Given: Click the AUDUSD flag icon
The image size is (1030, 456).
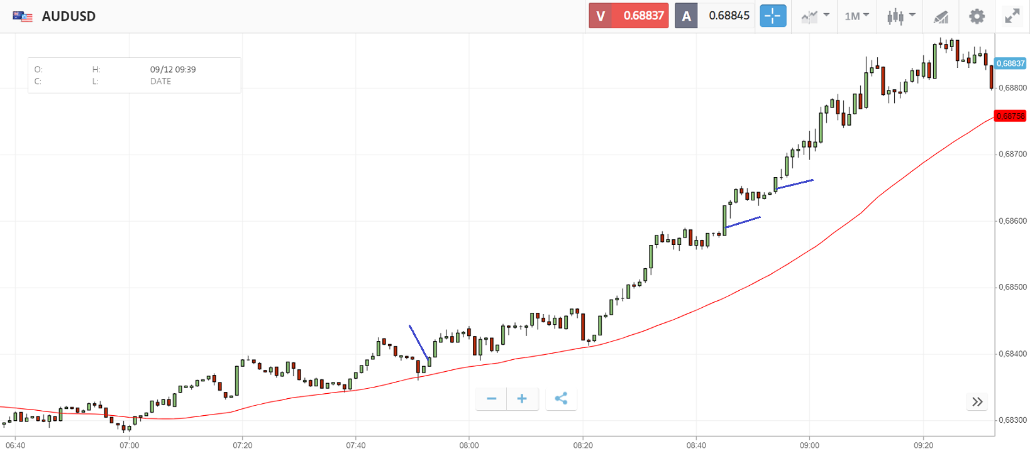Looking at the screenshot, I should pos(23,16).
